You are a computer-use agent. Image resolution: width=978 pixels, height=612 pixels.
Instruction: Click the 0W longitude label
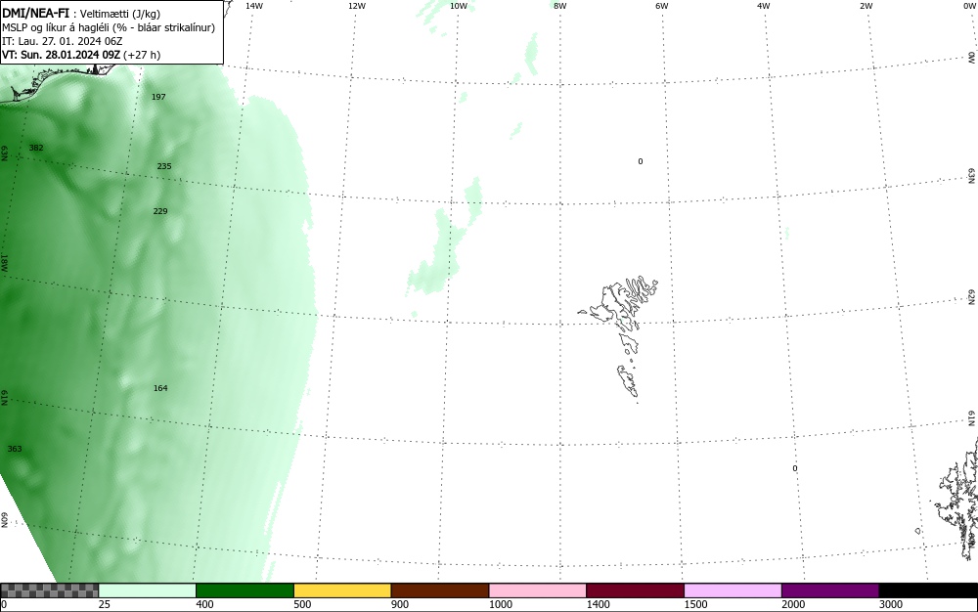tap(969, 6)
